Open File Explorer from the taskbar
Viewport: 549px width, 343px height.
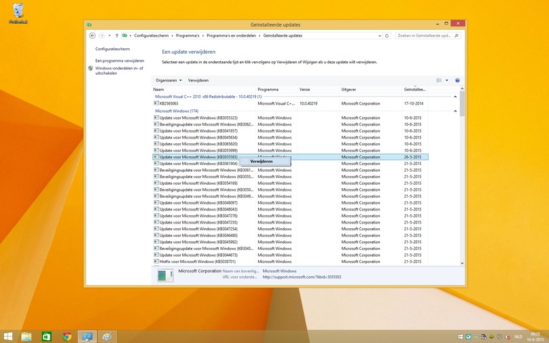pyautogui.click(x=26, y=337)
